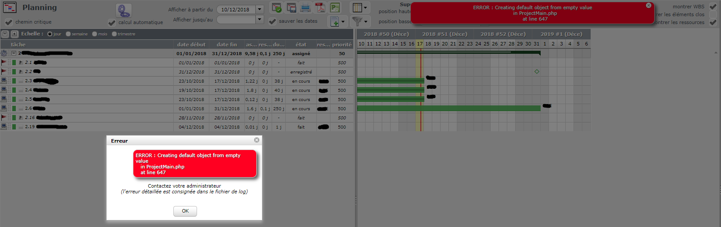The height and width of the screenshot is (227, 721).
Task: Click the validate planning icon
Action: click(276, 8)
